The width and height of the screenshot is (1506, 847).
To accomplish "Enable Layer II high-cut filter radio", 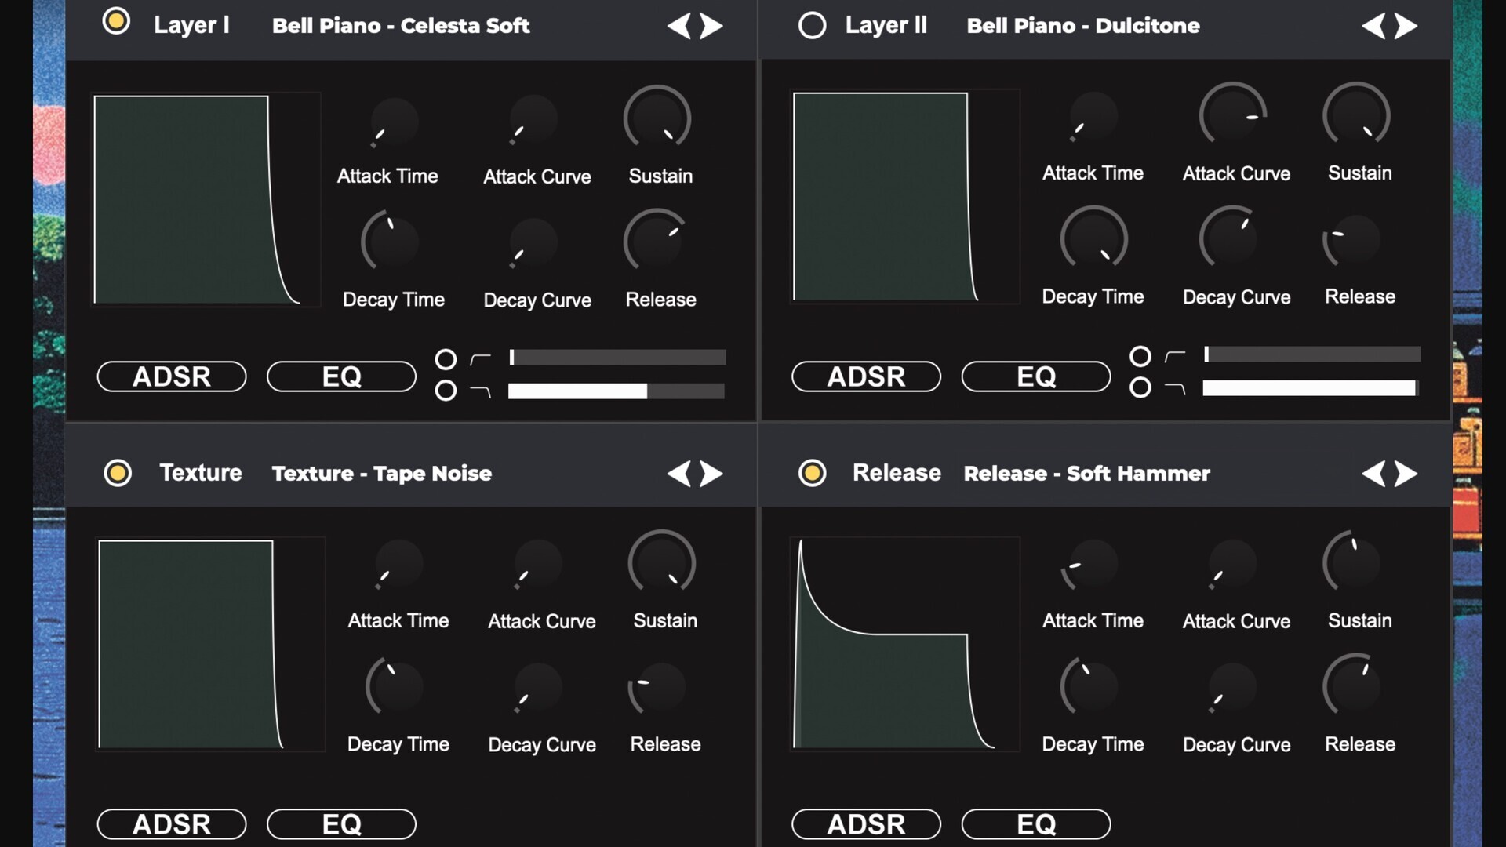I will 1140,387.
